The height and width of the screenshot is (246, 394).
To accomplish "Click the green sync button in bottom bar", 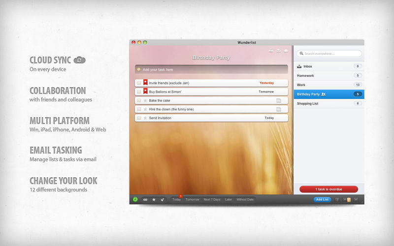I will click(135, 200).
